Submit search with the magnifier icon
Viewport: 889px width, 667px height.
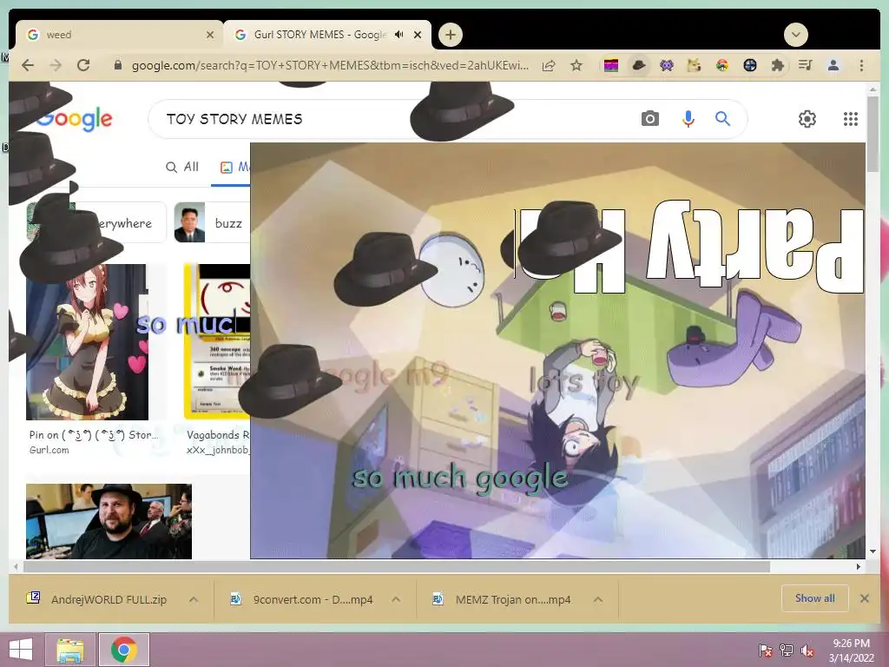tap(722, 118)
